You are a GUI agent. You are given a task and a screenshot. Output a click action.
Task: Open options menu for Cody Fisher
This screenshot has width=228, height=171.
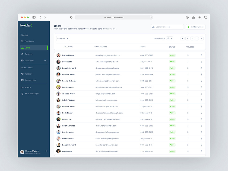[201, 113]
